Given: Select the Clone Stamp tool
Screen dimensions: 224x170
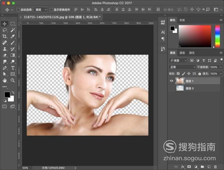Looking at the screenshot, I should click(x=4, y=49).
